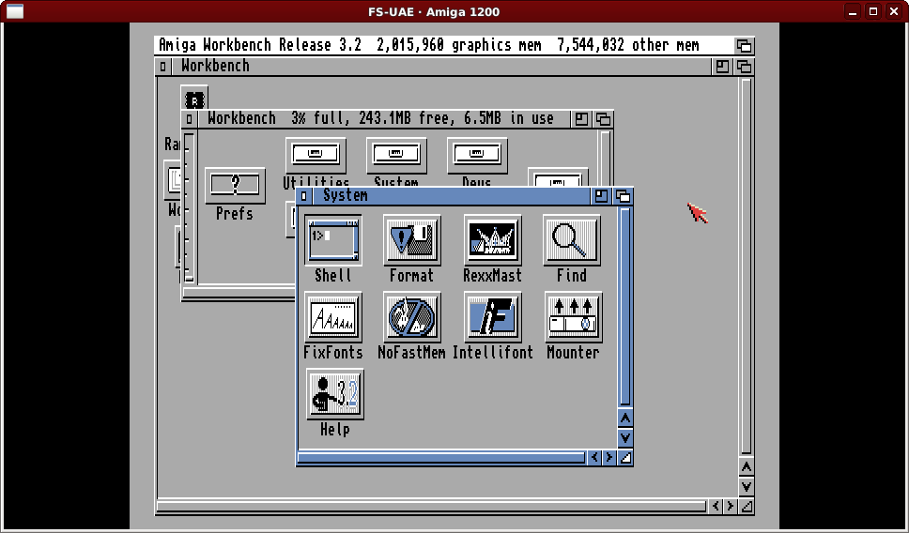Click the FS-UAE window menu icon
The width and height of the screenshot is (909, 533).
click(15, 11)
